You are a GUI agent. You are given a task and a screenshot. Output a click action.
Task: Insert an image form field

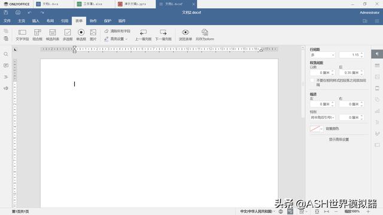coord(93,35)
